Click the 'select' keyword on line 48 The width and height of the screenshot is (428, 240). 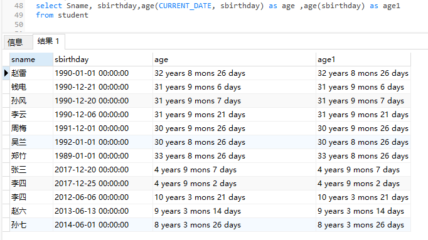[49, 6]
